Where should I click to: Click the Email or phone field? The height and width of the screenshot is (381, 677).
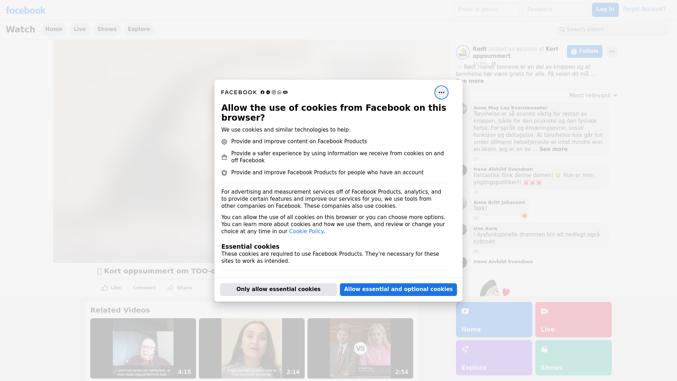pos(487,10)
